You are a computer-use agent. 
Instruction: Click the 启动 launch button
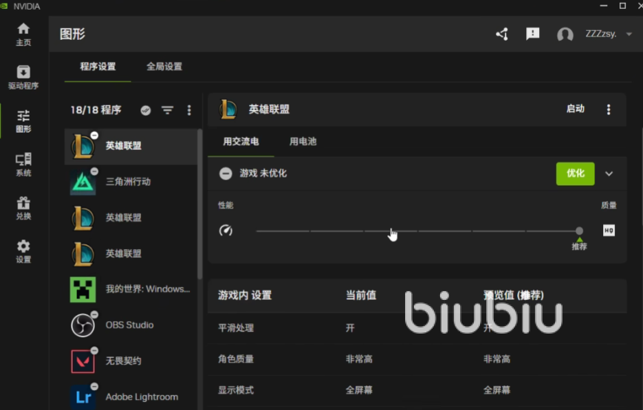(575, 109)
